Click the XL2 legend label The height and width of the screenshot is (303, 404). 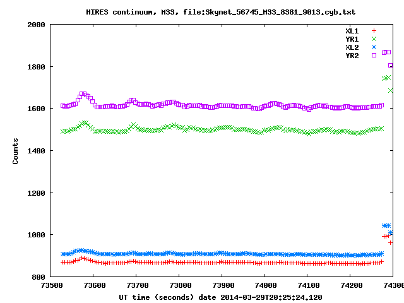[352, 48]
